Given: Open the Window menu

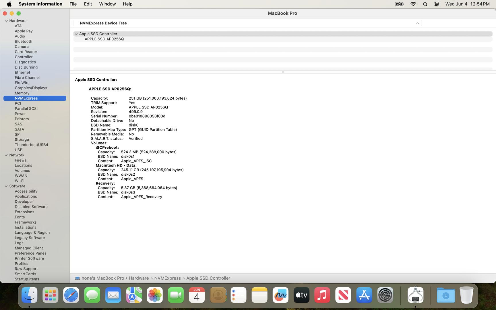Looking at the screenshot, I should [x=107, y=4].
